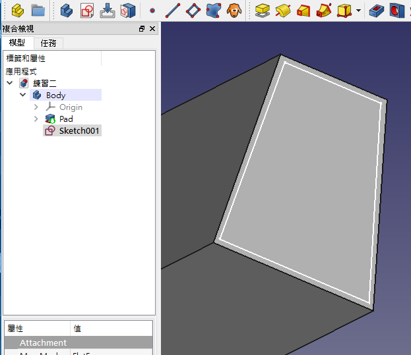Expand the Pad tree node
The width and height of the screenshot is (411, 355).
click(36, 119)
